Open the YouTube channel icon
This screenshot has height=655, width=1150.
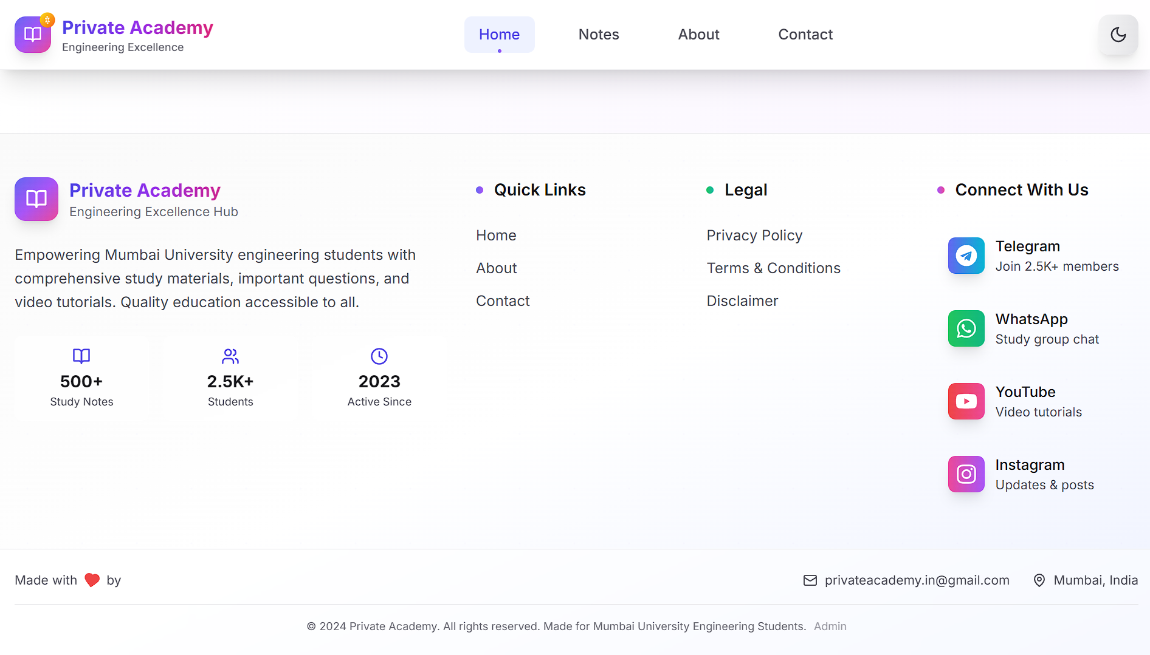pos(966,401)
